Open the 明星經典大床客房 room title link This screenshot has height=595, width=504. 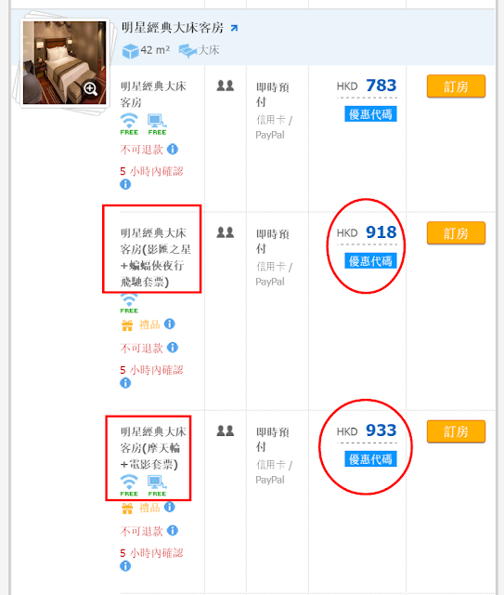[x=173, y=28]
